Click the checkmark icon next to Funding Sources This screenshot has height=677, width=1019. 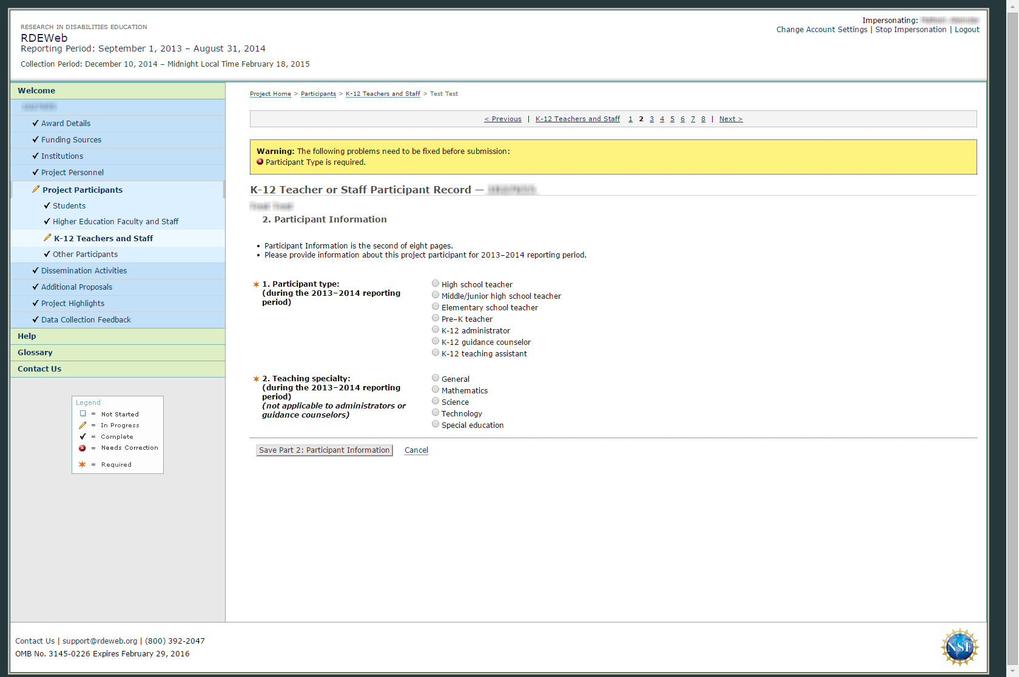[35, 139]
